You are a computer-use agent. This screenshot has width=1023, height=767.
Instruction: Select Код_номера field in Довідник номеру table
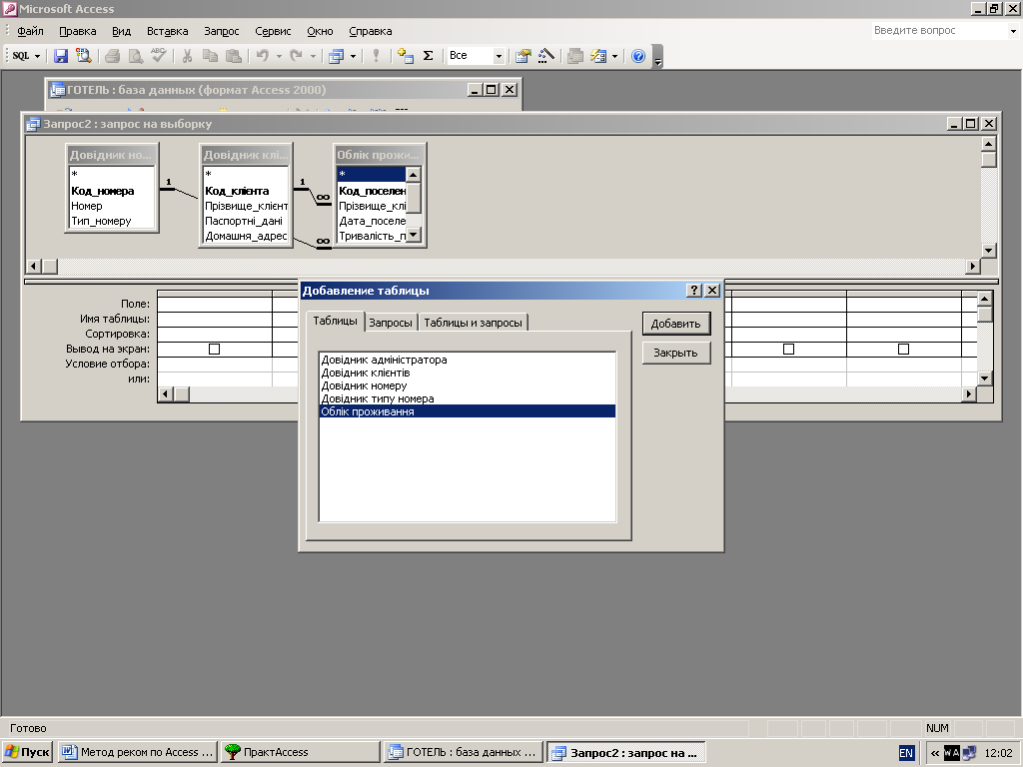(x=103, y=191)
